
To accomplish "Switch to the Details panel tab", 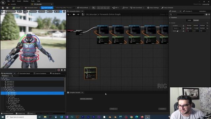I will 174,11.
